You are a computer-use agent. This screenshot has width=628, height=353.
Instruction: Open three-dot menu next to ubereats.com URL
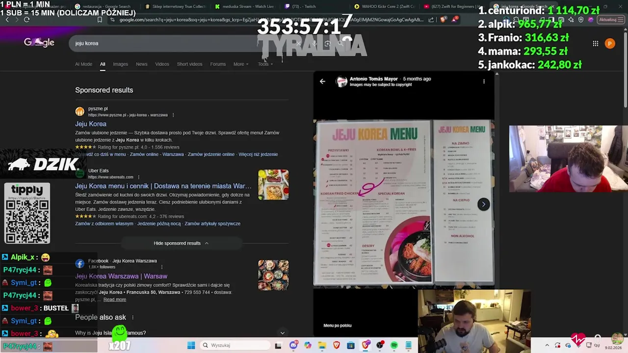pyautogui.click(x=139, y=177)
